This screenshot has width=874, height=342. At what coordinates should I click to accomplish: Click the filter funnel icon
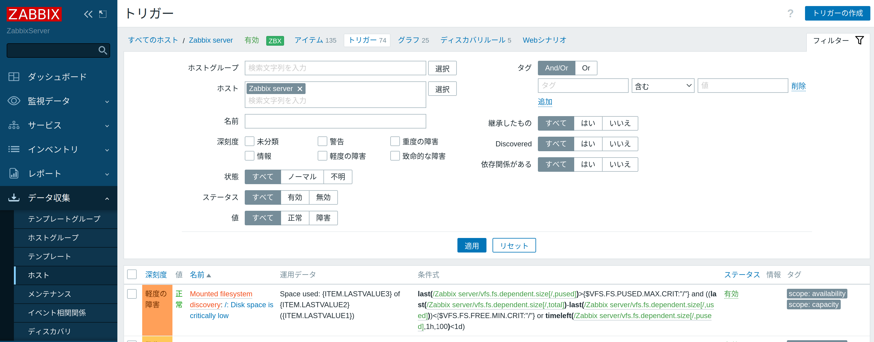click(859, 41)
